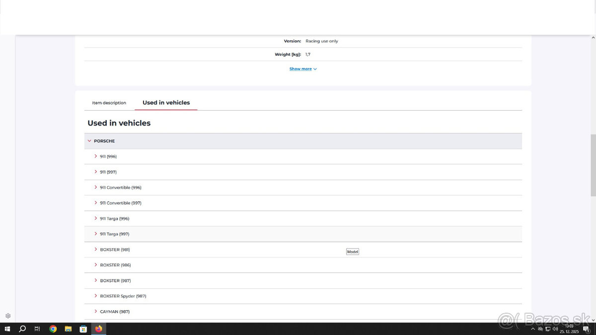Image resolution: width=596 pixels, height=335 pixels.
Task: Click the volume speaker icon in system tray
Action: click(555, 329)
